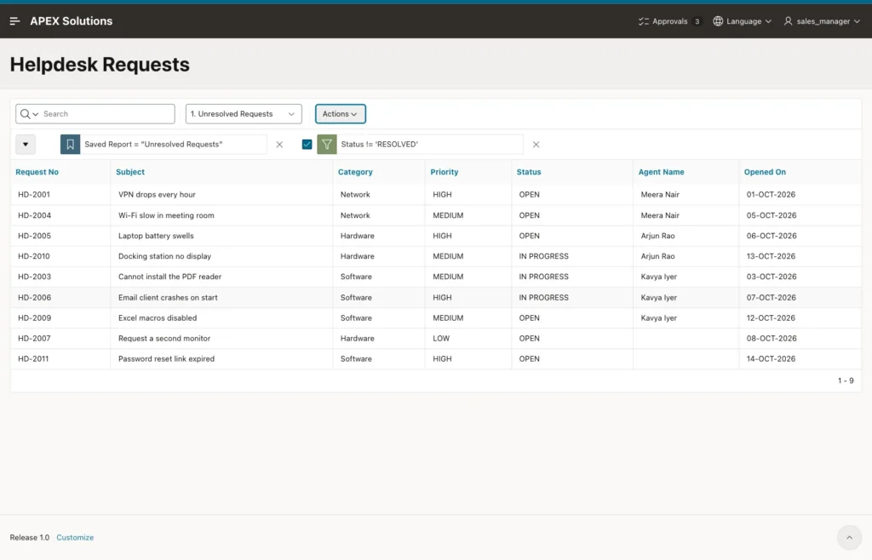Viewport: 872px width, 560px height.
Task: Click the HD-2001 request number
Action: (x=34, y=194)
